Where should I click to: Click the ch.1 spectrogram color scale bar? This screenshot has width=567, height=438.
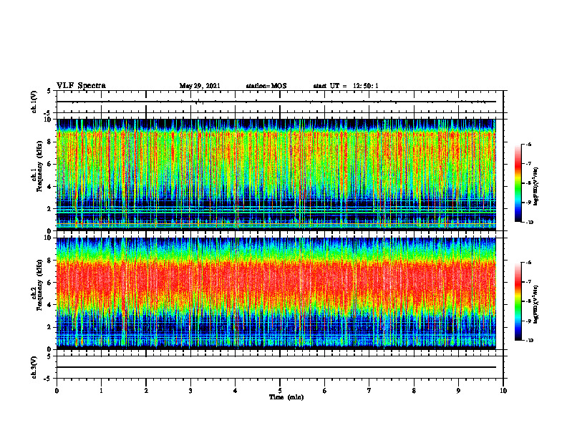(518, 183)
